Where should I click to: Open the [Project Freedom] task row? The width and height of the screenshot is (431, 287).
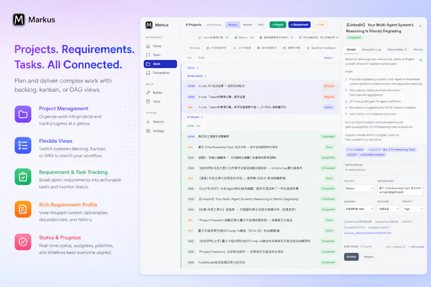[x=260, y=252]
